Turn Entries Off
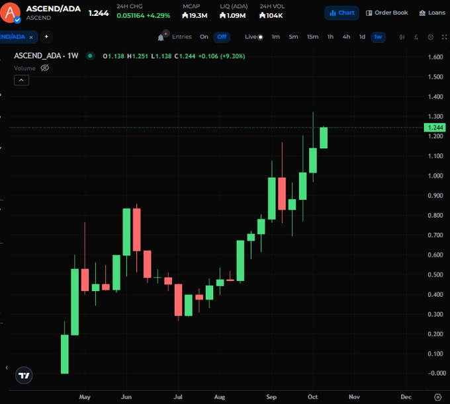Image resolution: width=450 pixels, height=404 pixels. pos(222,37)
